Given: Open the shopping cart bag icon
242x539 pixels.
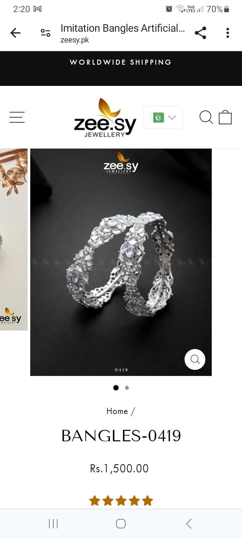Looking at the screenshot, I should click(225, 117).
